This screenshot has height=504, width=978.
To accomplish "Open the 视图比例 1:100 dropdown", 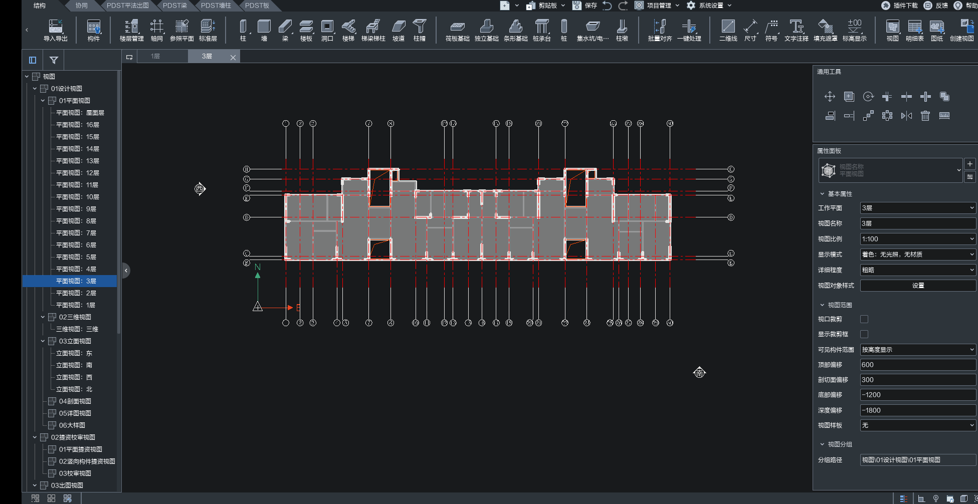I will [x=918, y=239].
